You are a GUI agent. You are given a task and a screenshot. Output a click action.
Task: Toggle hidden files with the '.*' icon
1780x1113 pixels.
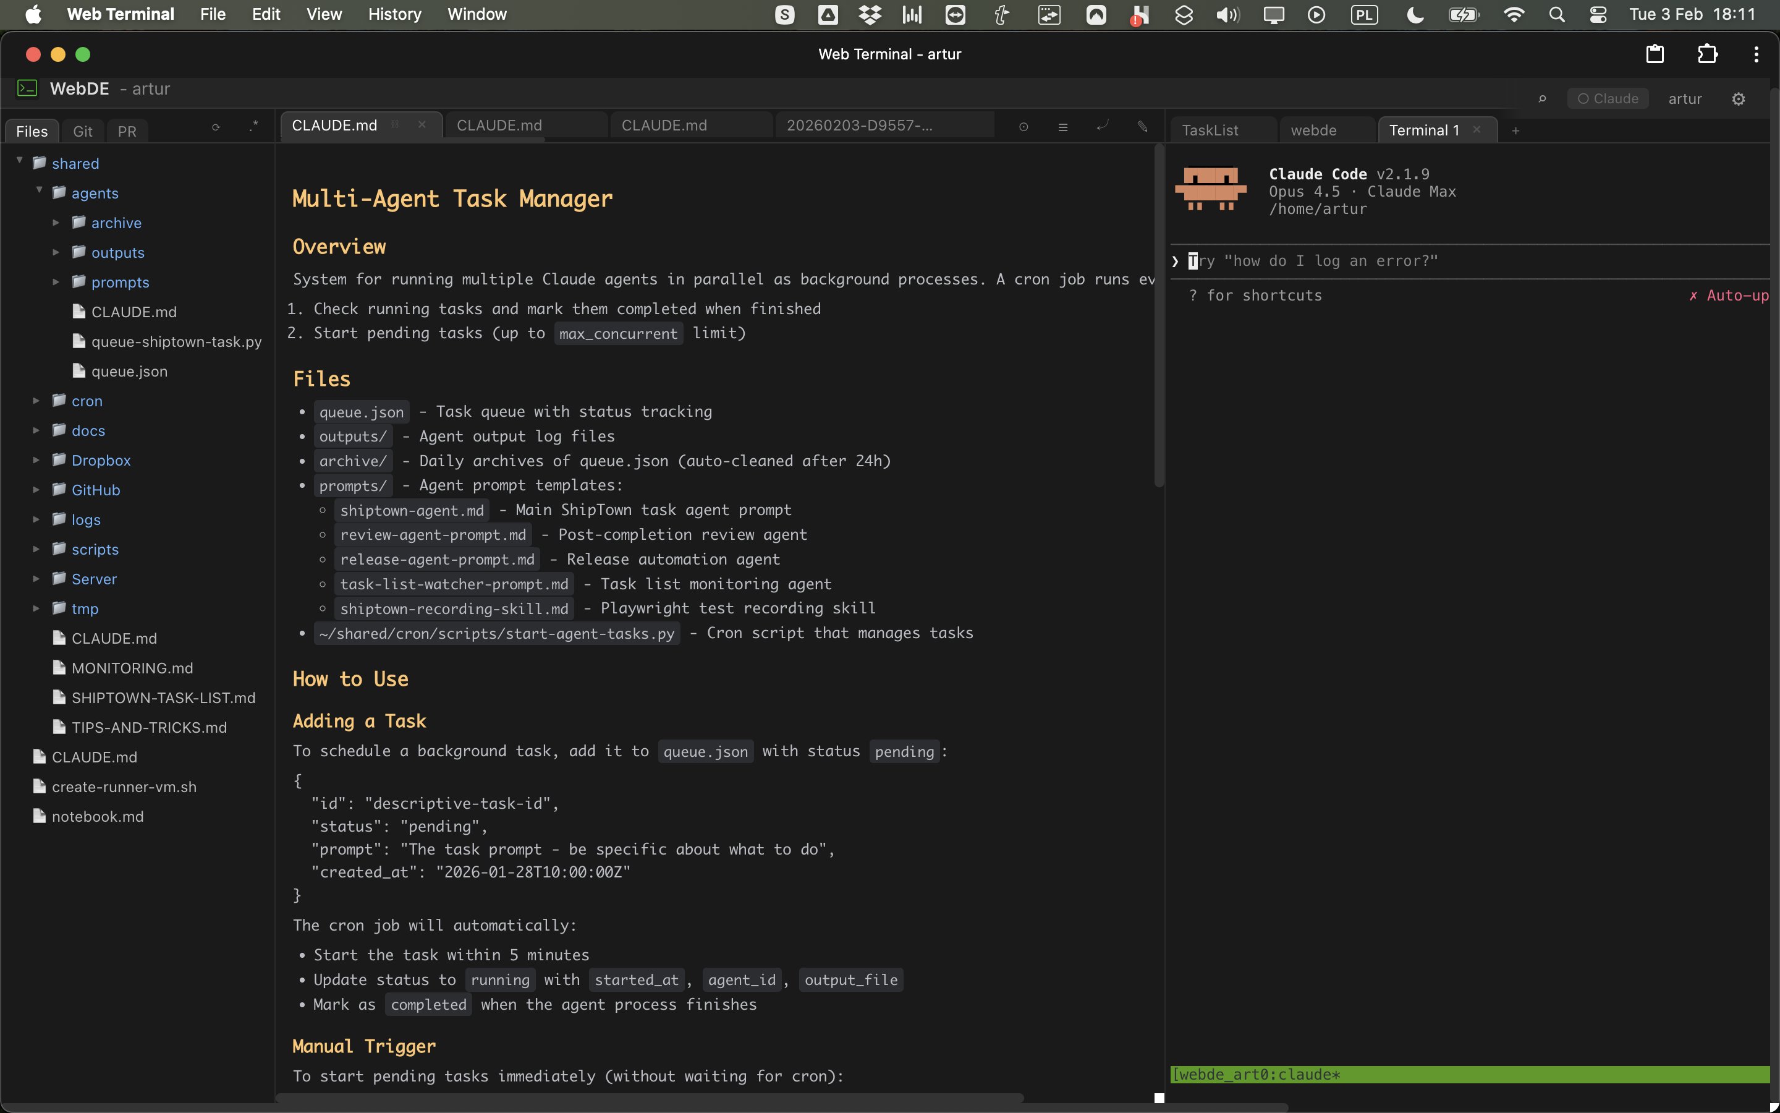254,126
